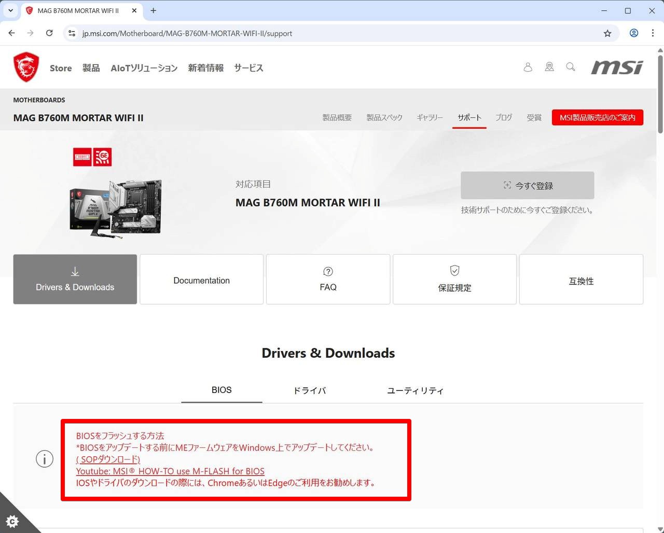Screen dimensions: 664x533
Task: Open tab search dropdown arrow
Action: (x=10, y=10)
